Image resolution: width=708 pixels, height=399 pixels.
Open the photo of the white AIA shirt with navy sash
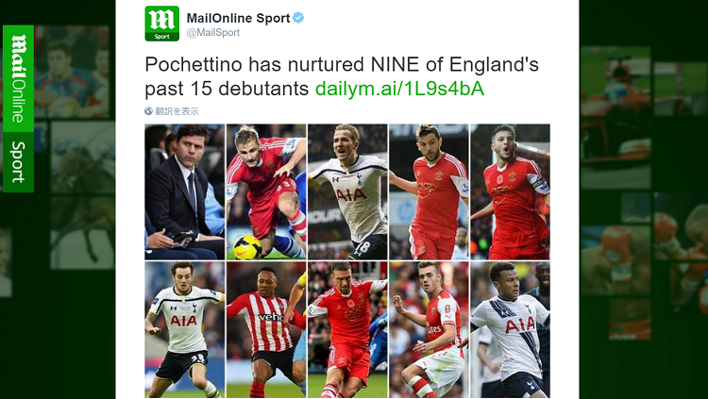pos(510,329)
